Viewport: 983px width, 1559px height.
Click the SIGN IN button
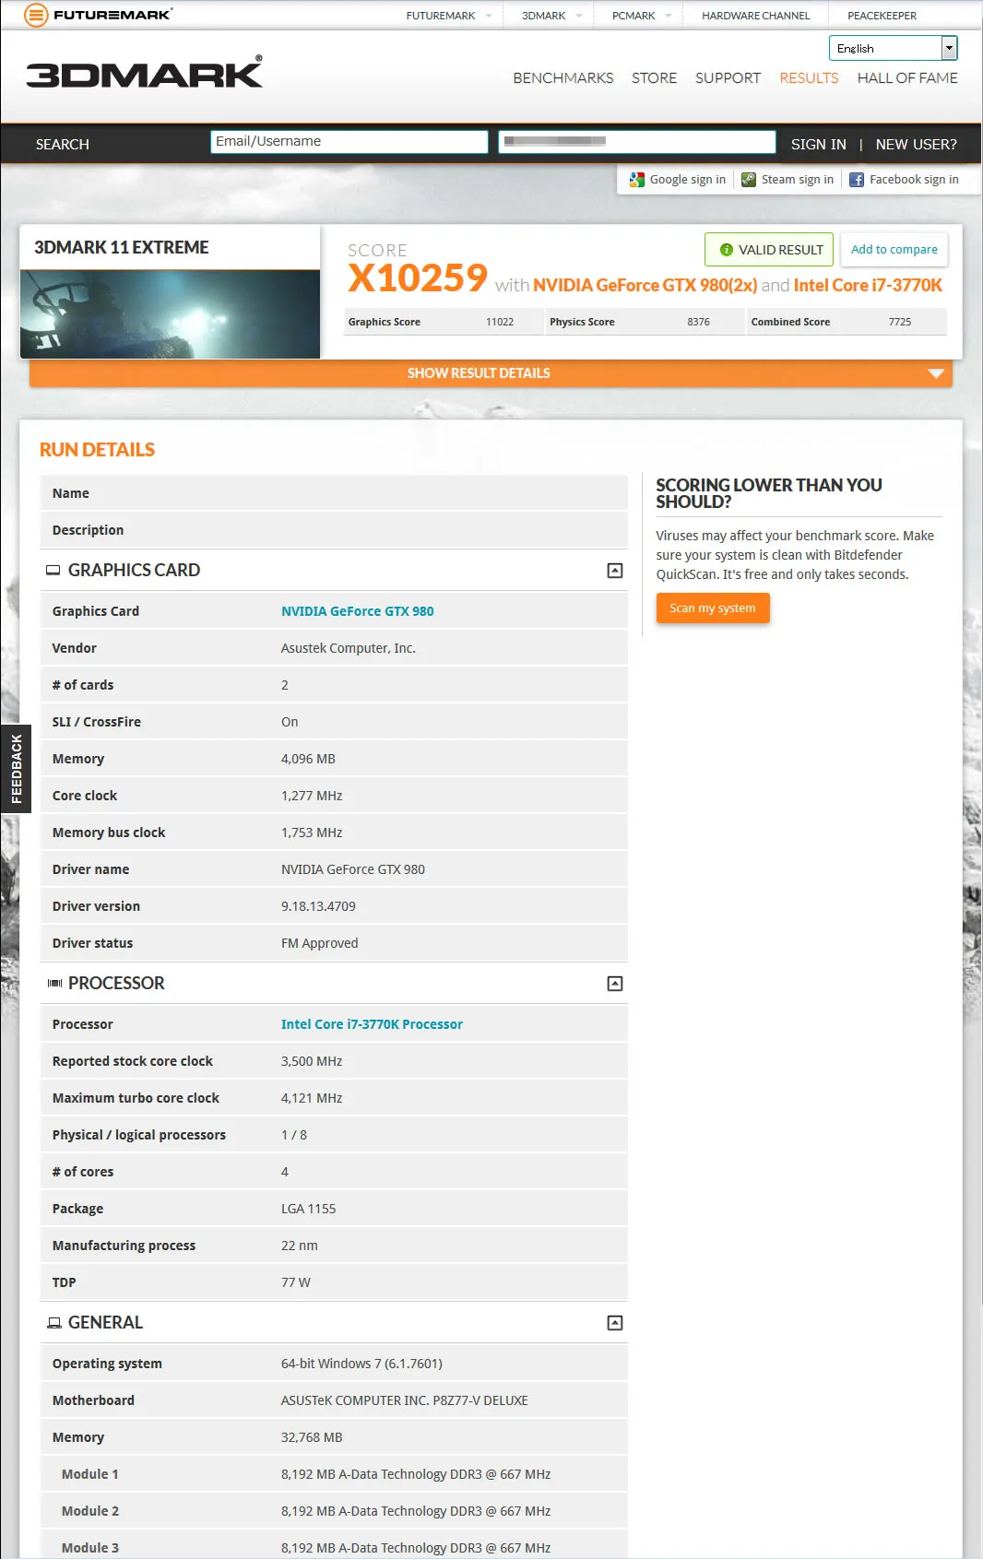click(819, 145)
